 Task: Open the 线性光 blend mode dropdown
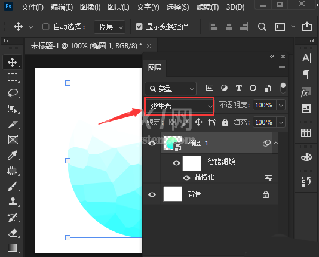pyautogui.click(x=179, y=106)
